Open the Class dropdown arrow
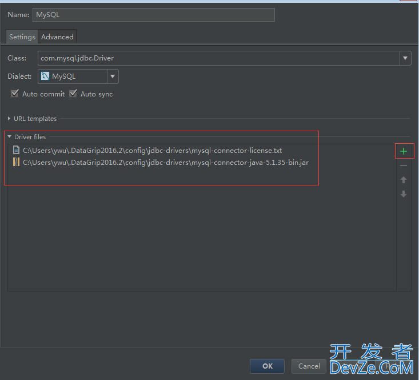Viewport: 419px width, 380px height. tap(405, 58)
